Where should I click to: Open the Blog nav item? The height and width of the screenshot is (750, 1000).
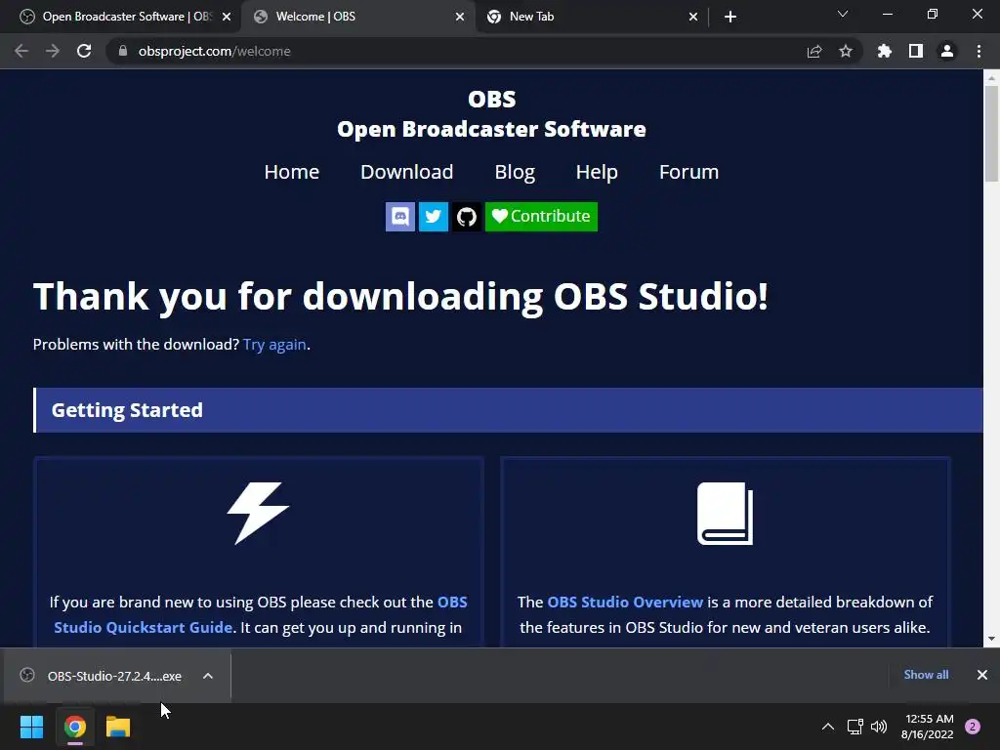click(x=515, y=172)
